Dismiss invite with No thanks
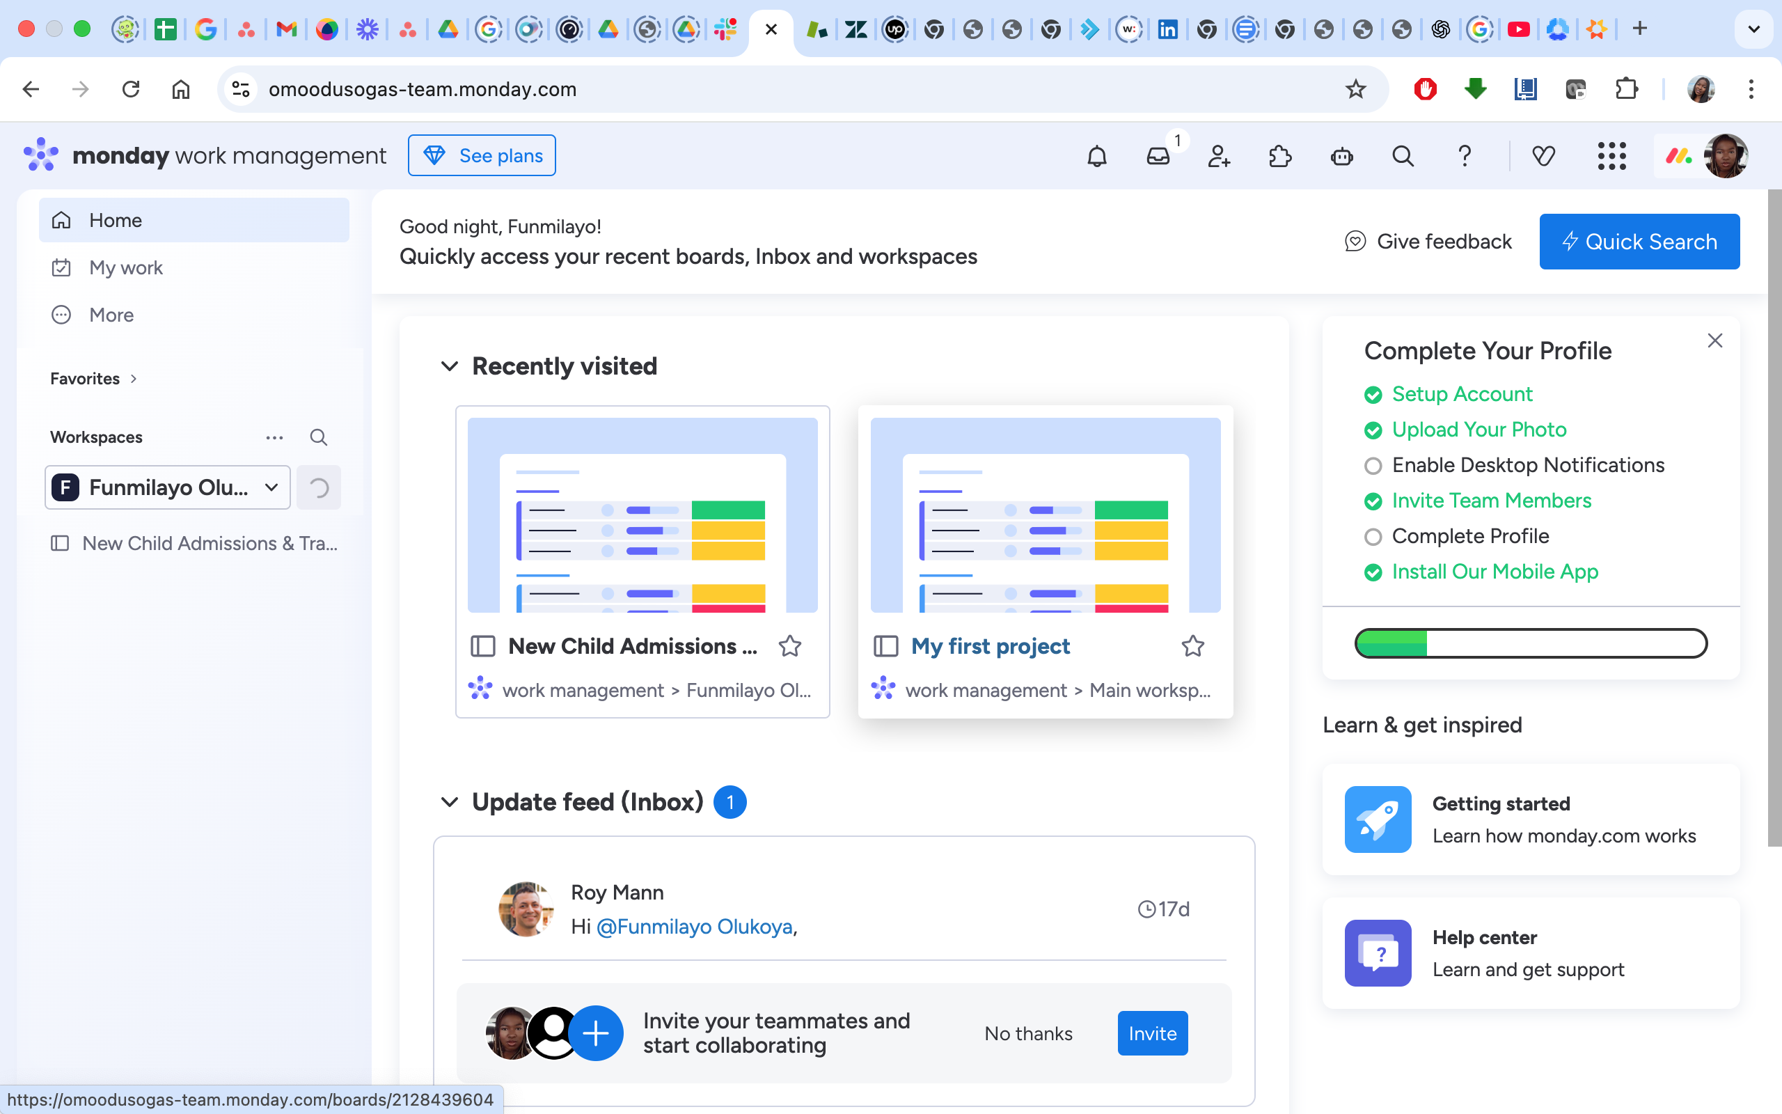Viewport: 1782px width, 1114px height. [x=1028, y=1034]
